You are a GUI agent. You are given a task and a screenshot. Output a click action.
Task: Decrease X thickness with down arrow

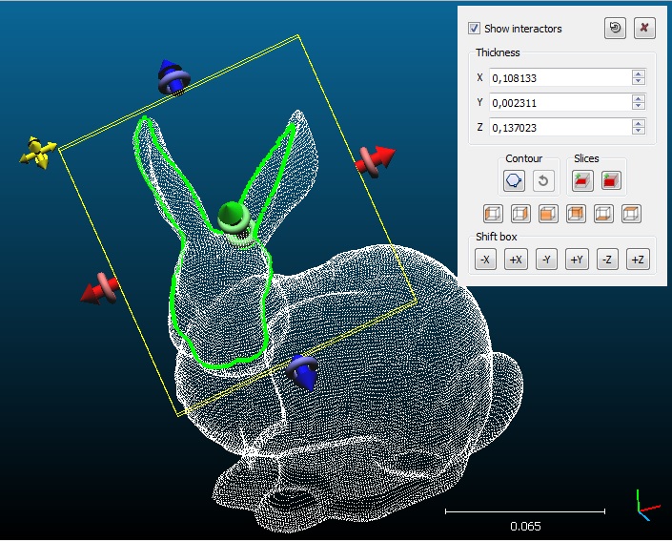point(638,81)
